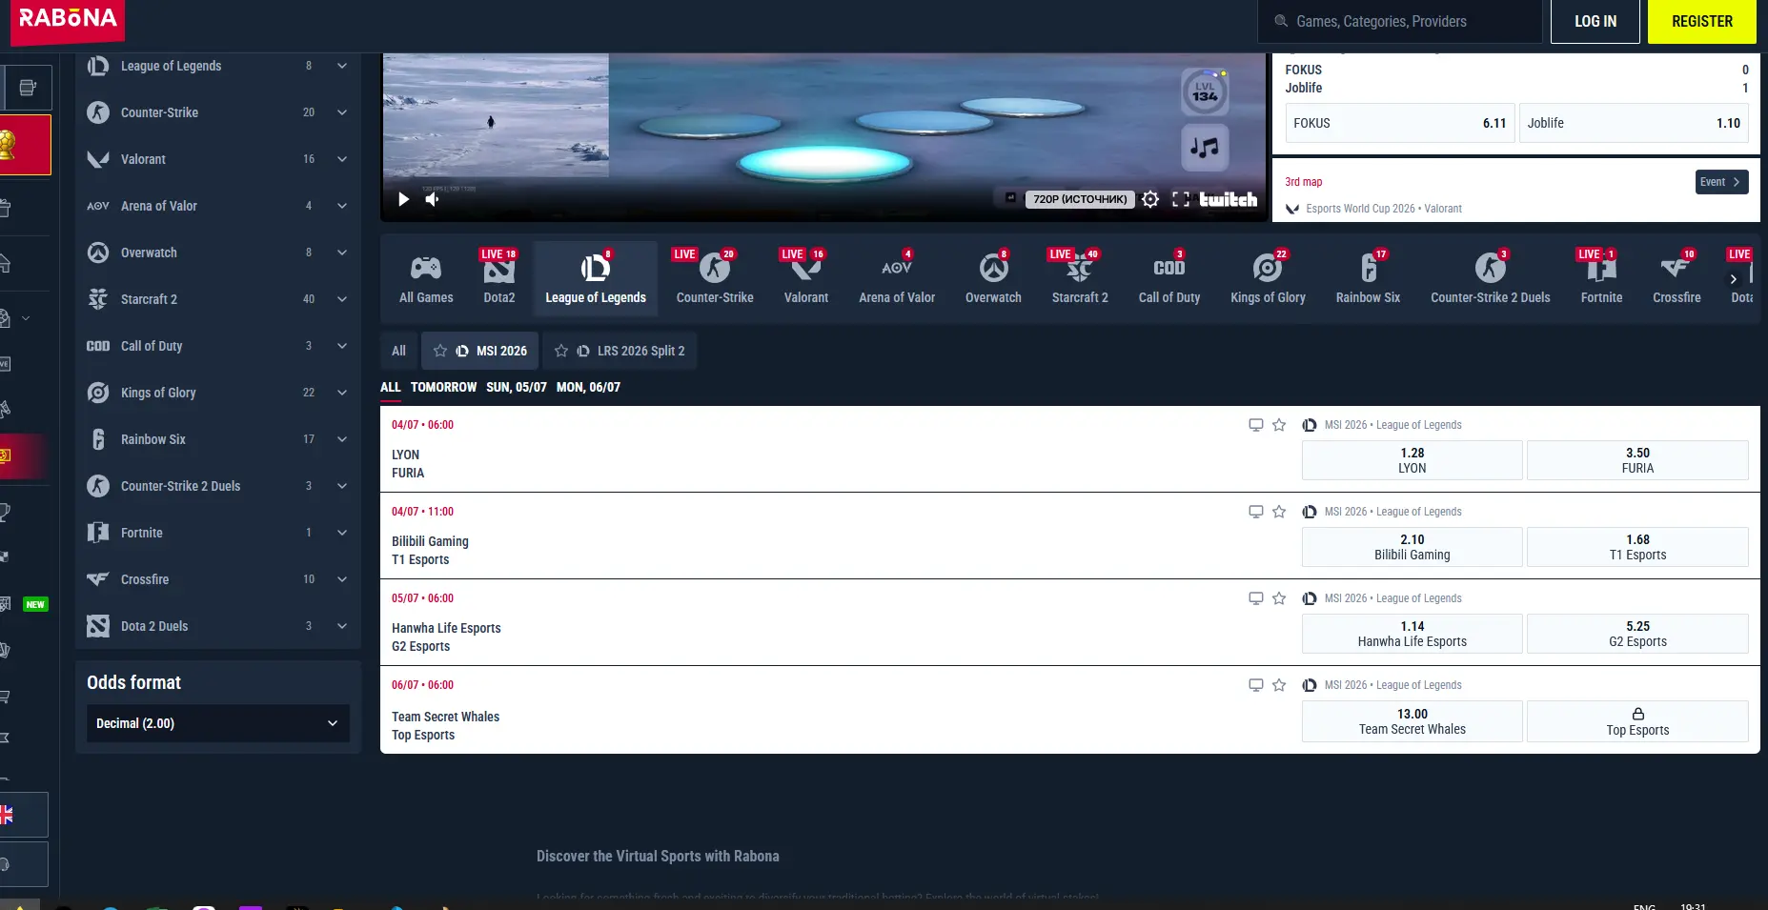Bet on Team Secret Whales at 13.00

point(1412,721)
